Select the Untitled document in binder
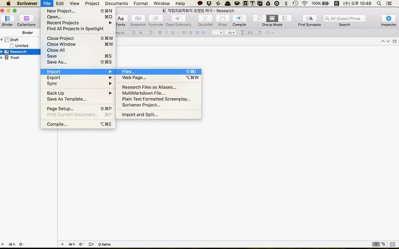 [22, 46]
